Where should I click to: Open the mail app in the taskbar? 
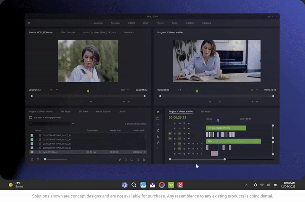[x=152, y=185]
